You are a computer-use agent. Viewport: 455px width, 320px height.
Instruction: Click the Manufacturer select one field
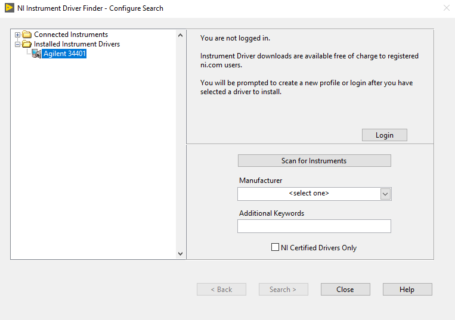coord(308,194)
